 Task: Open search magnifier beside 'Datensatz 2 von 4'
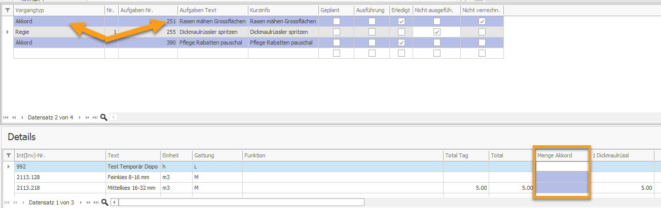point(104,117)
